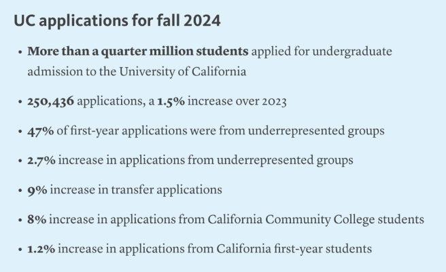Click the bold 1.5% figure
This screenshot has height=272, width=446.
click(171, 101)
